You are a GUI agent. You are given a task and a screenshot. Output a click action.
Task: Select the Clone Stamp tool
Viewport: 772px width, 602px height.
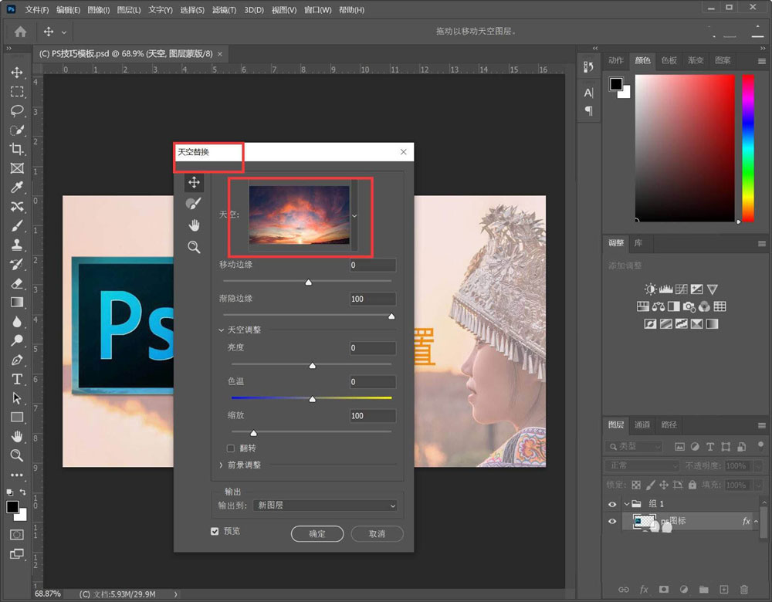(x=17, y=245)
